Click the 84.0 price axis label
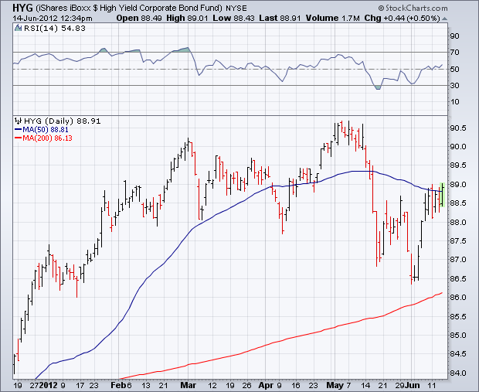479x392 pixels. click(458, 373)
